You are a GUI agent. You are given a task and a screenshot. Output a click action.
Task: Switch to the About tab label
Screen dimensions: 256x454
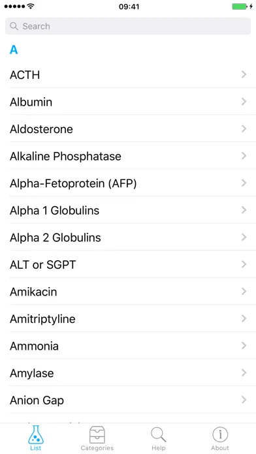click(x=220, y=448)
